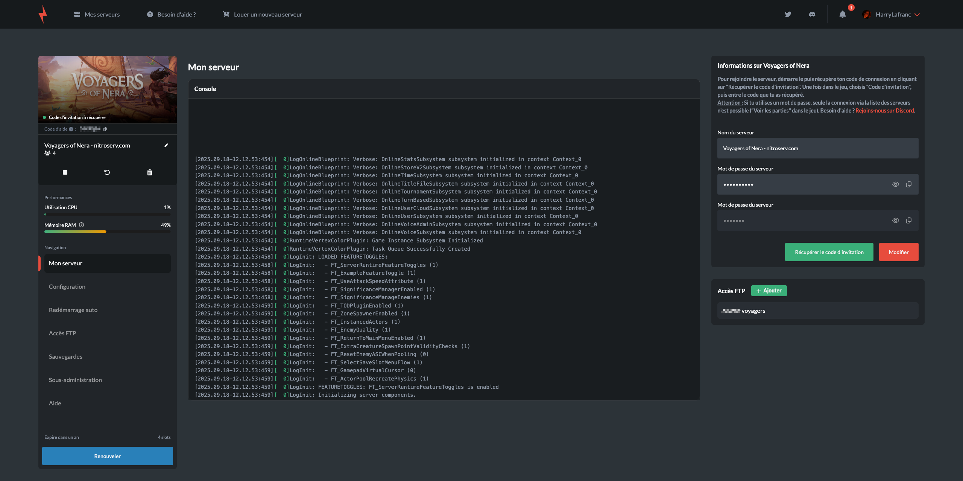Open the Configuration navigation item
Viewport: 963px width, 481px height.
tap(67, 287)
